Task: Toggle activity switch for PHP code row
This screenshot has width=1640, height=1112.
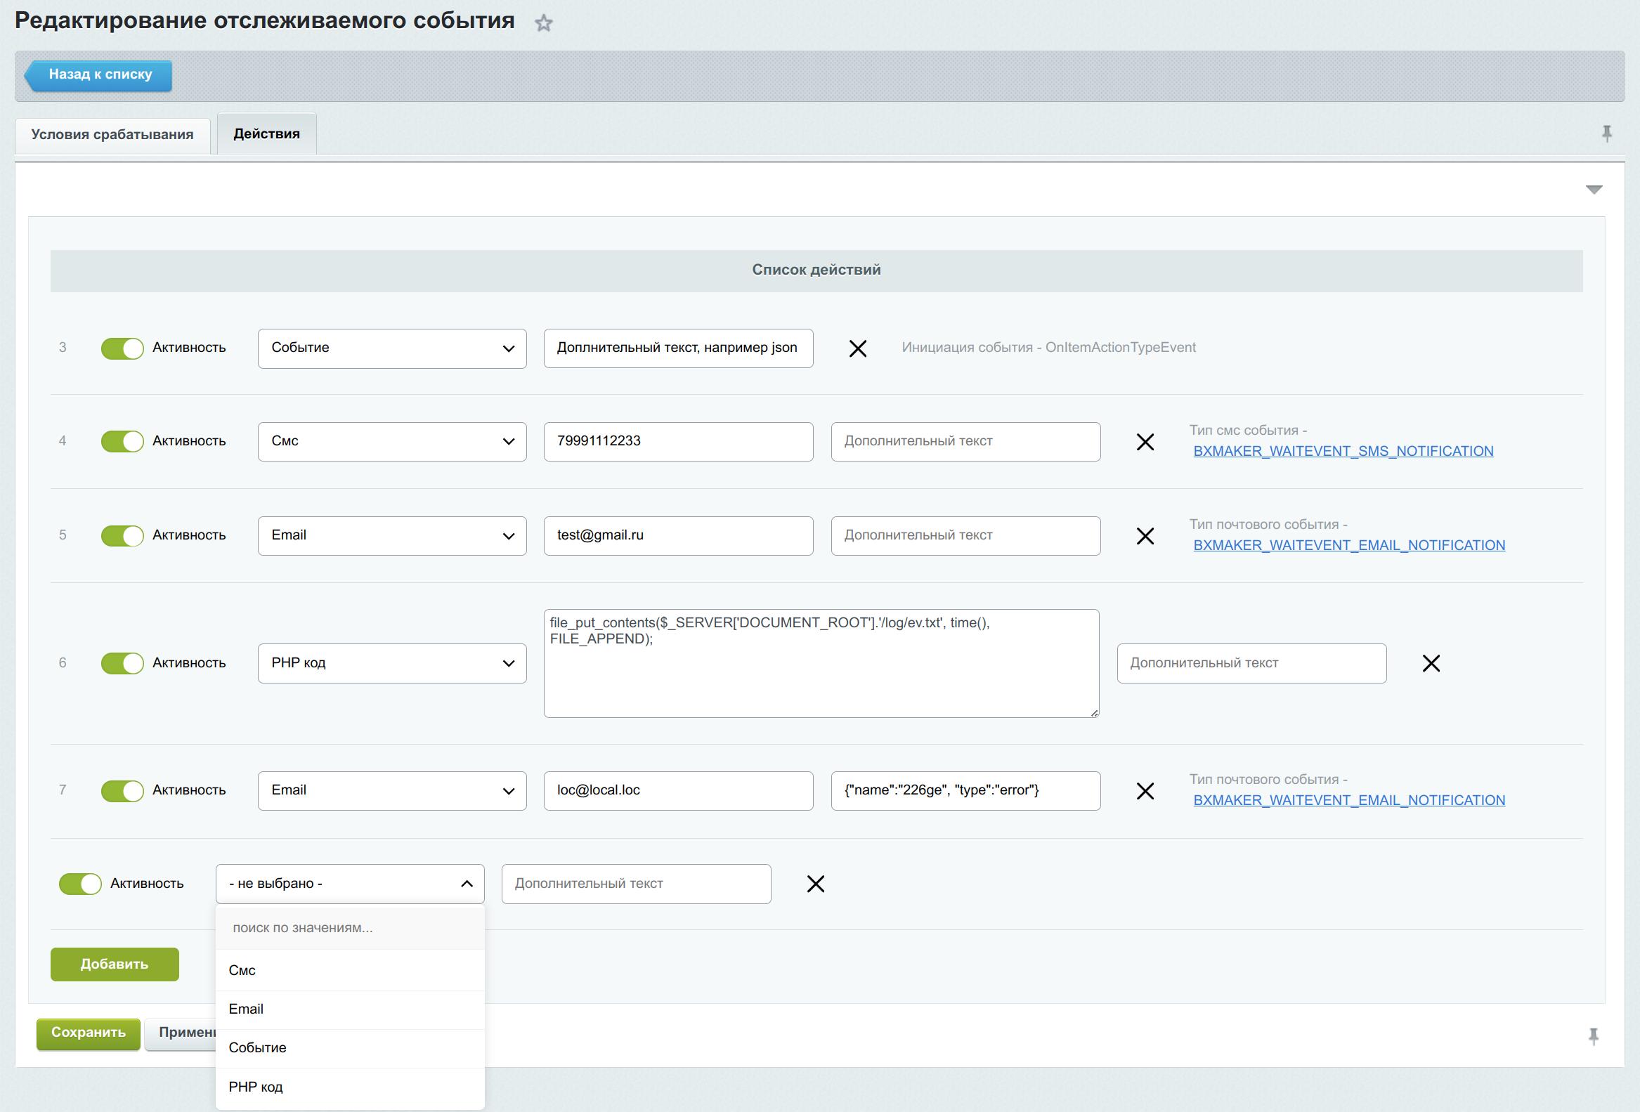Action: [122, 663]
